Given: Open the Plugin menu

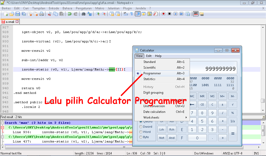Looking at the screenshot, I should click(127, 8).
